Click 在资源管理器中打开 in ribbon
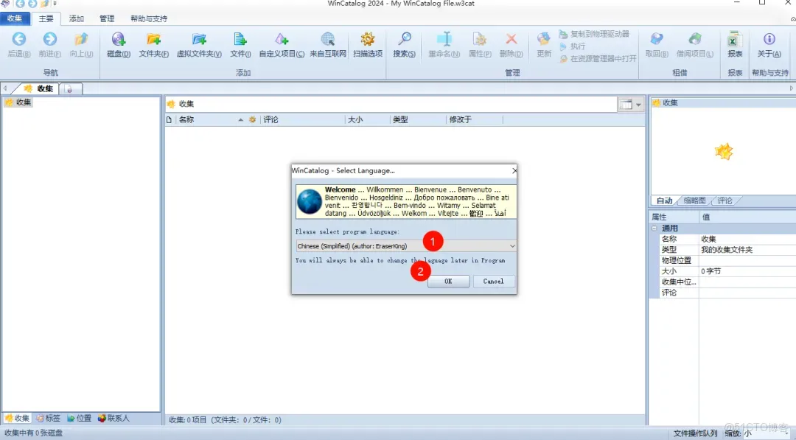This screenshot has width=796, height=440. click(598, 58)
